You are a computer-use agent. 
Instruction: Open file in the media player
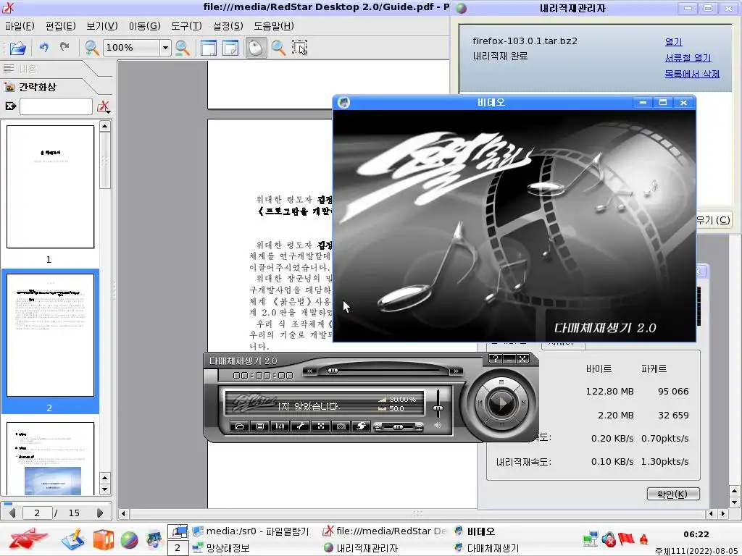[239, 426]
